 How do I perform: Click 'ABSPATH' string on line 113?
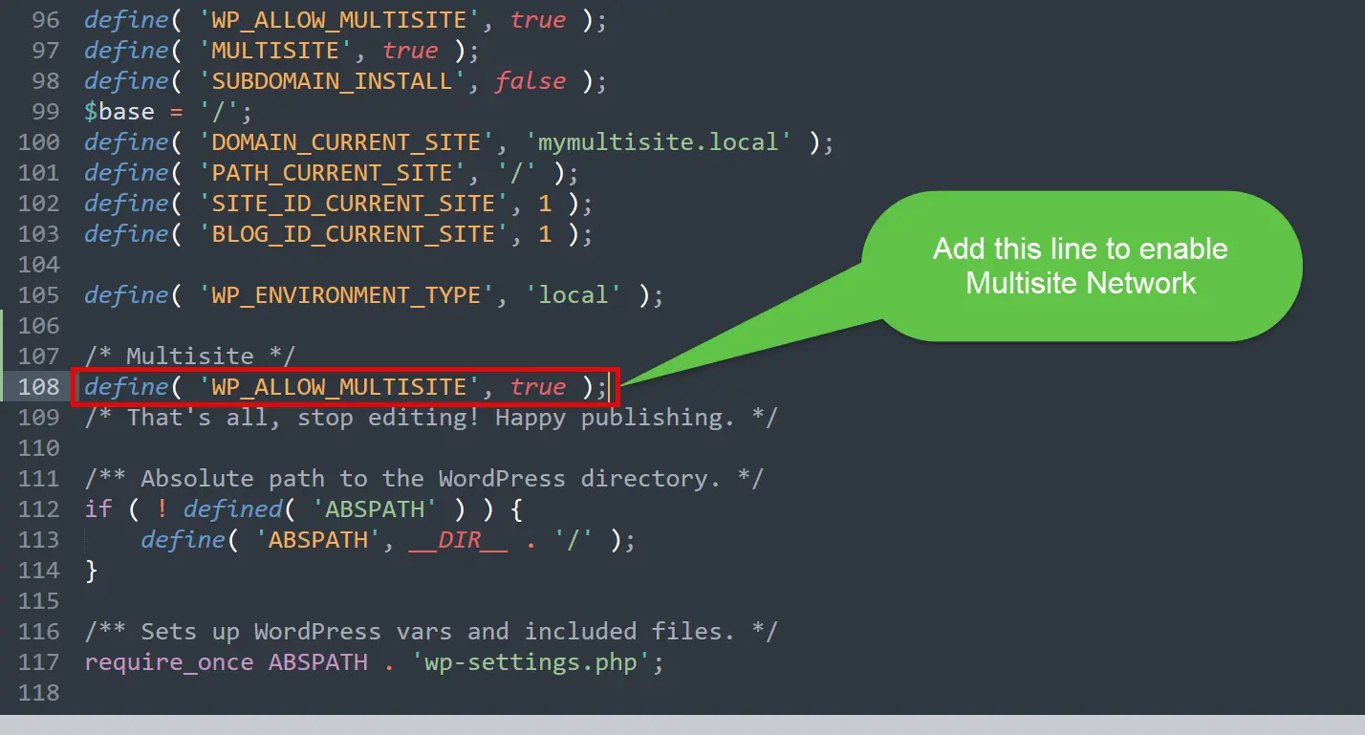317,539
